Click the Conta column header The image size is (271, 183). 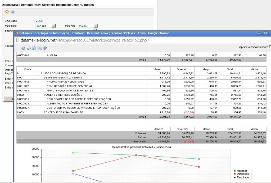pyautogui.click(x=28, y=69)
